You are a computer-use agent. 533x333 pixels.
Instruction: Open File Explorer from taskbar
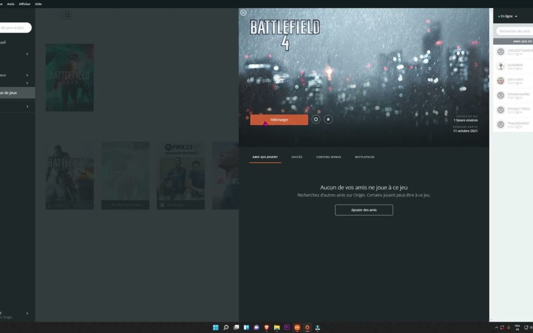coord(277,328)
